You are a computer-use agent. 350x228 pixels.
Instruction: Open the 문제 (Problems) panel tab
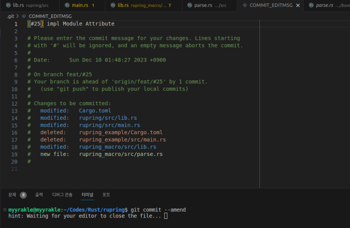[12, 195]
